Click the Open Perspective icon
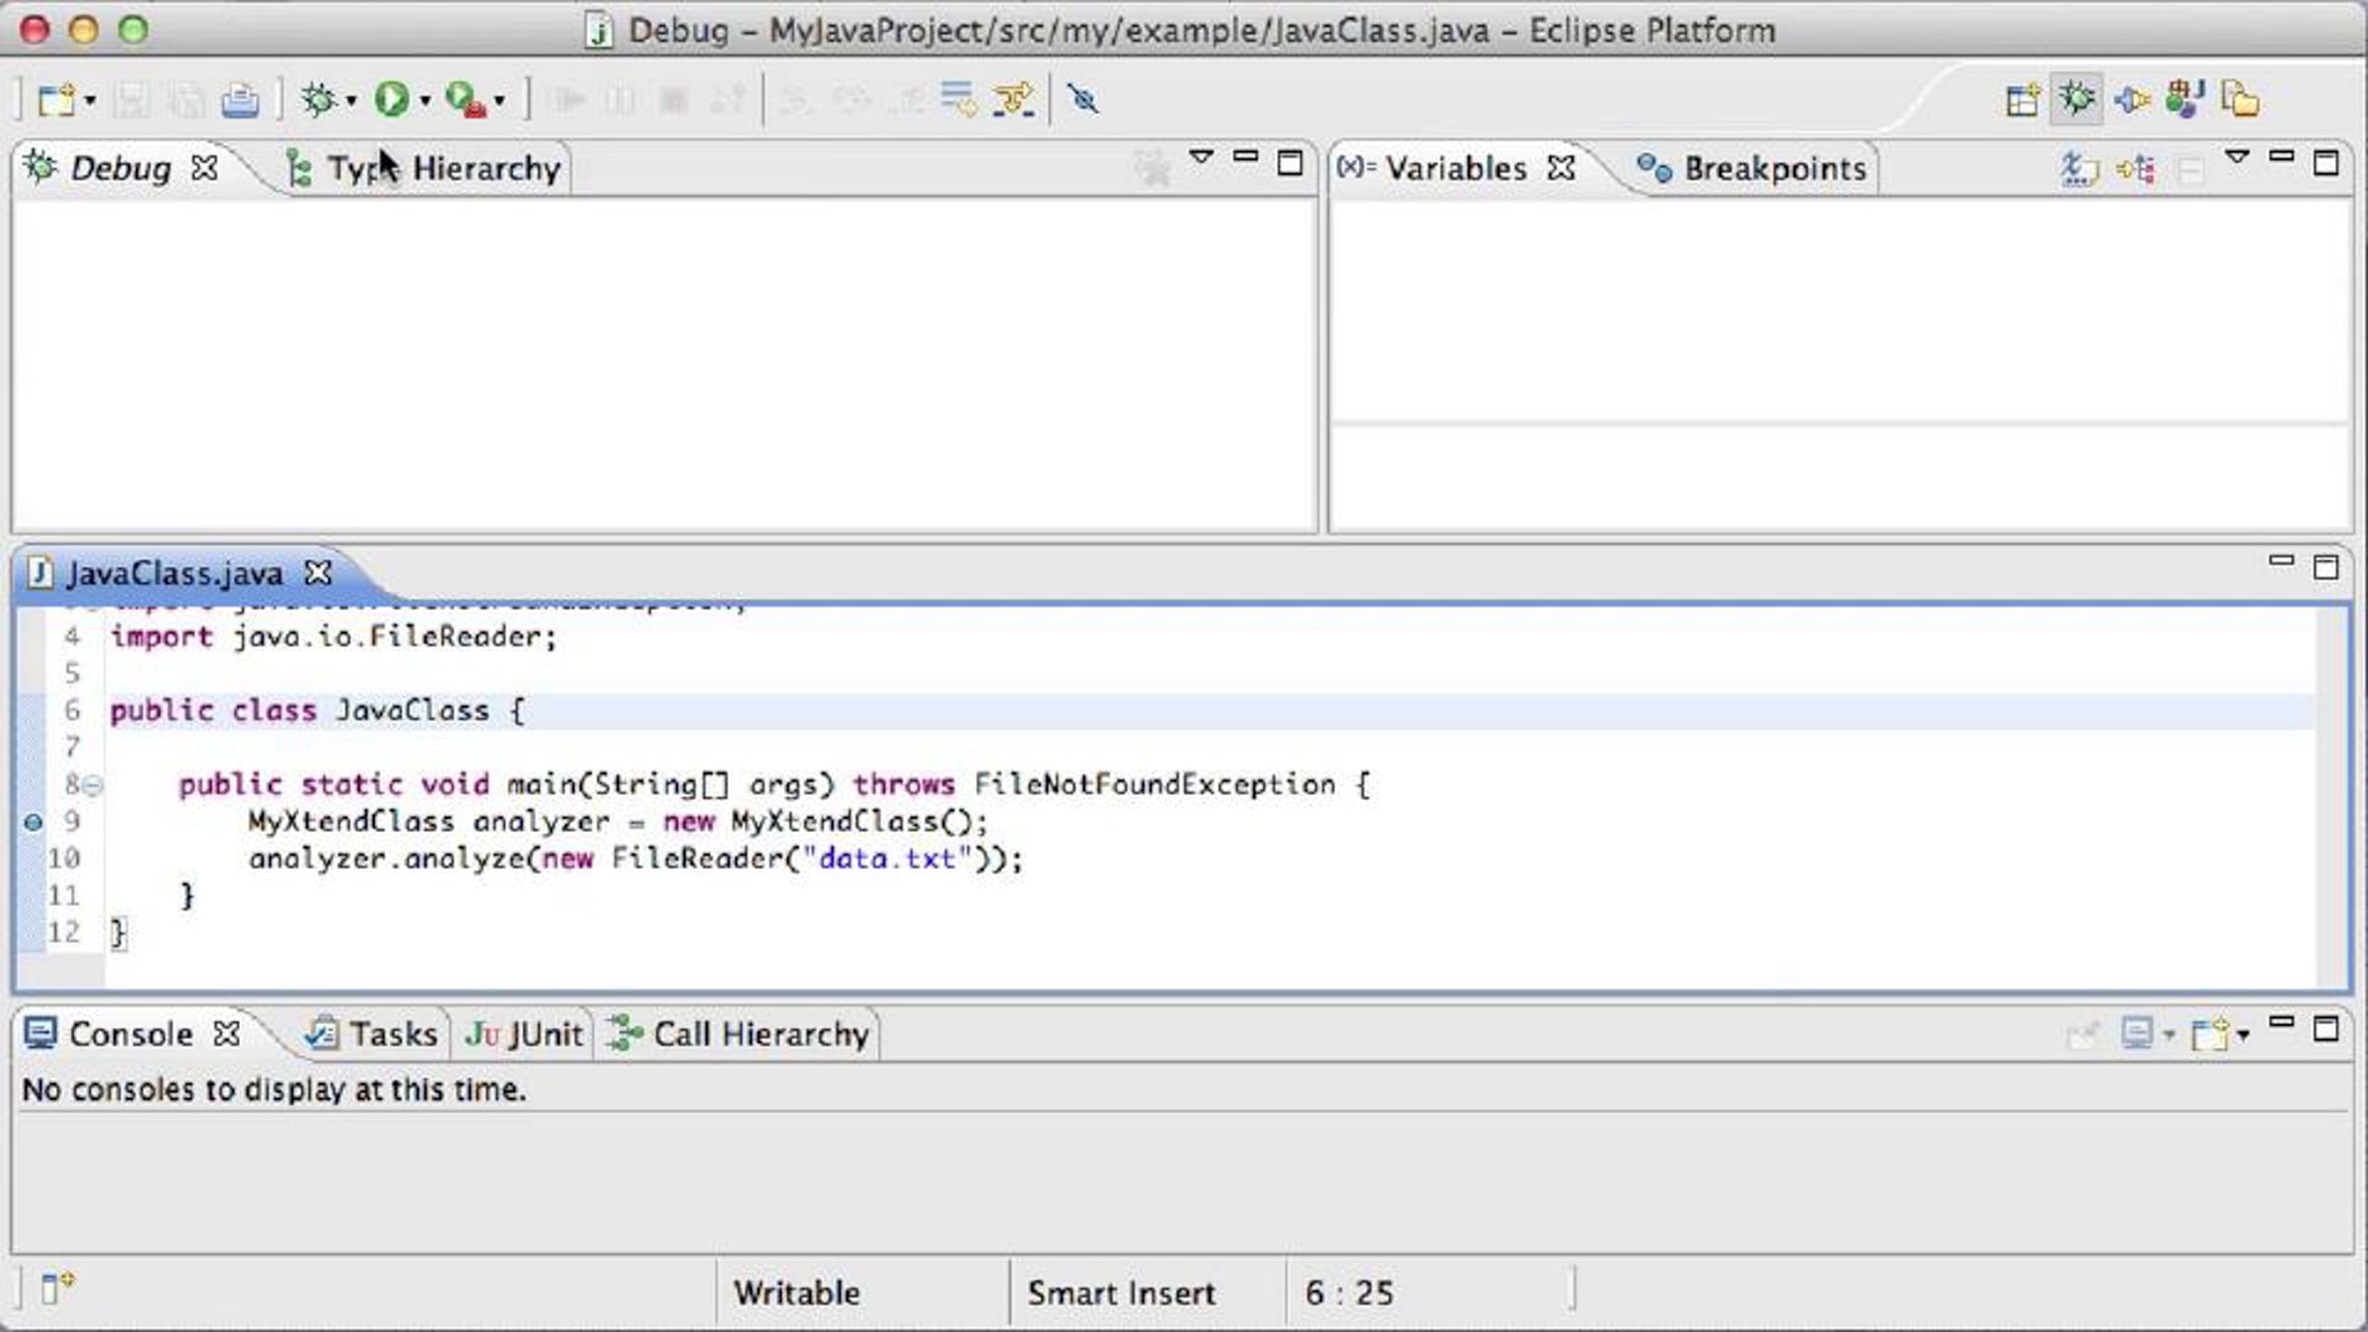The image size is (2368, 1332). coord(2022,100)
